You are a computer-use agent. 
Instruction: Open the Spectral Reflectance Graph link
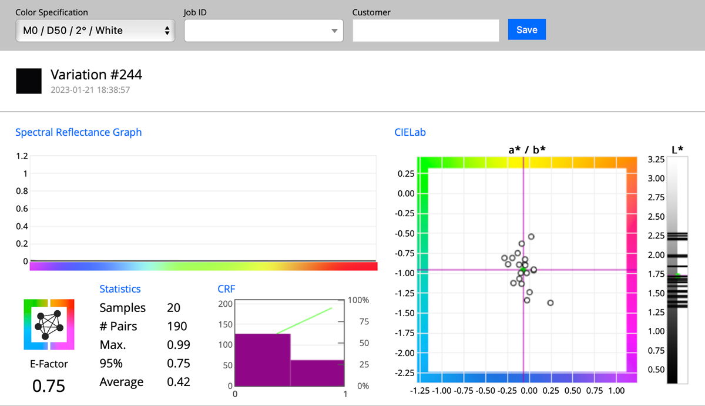(x=79, y=132)
